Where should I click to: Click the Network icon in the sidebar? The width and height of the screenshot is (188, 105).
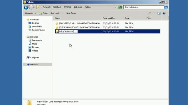pyautogui.click(x=28, y=64)
